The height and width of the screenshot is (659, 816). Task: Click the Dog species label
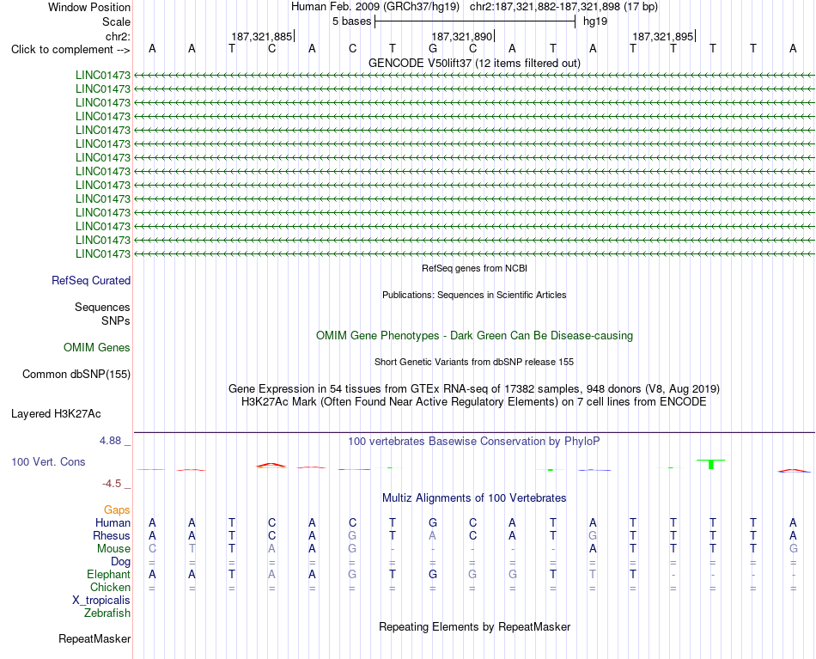(121, 562)
